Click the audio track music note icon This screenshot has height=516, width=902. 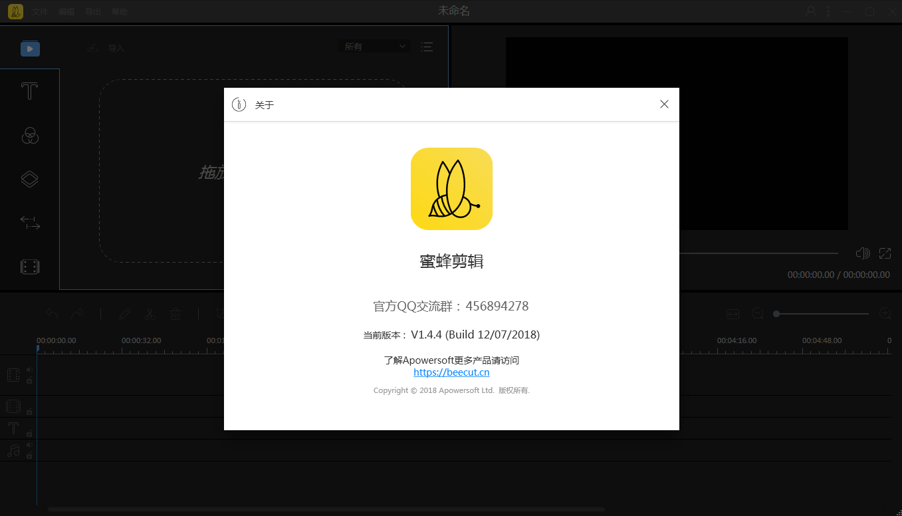13,450
